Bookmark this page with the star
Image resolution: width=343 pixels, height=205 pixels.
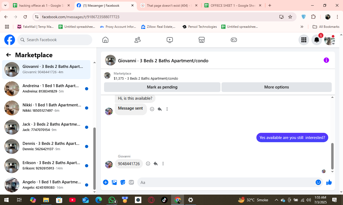[290, 17]
